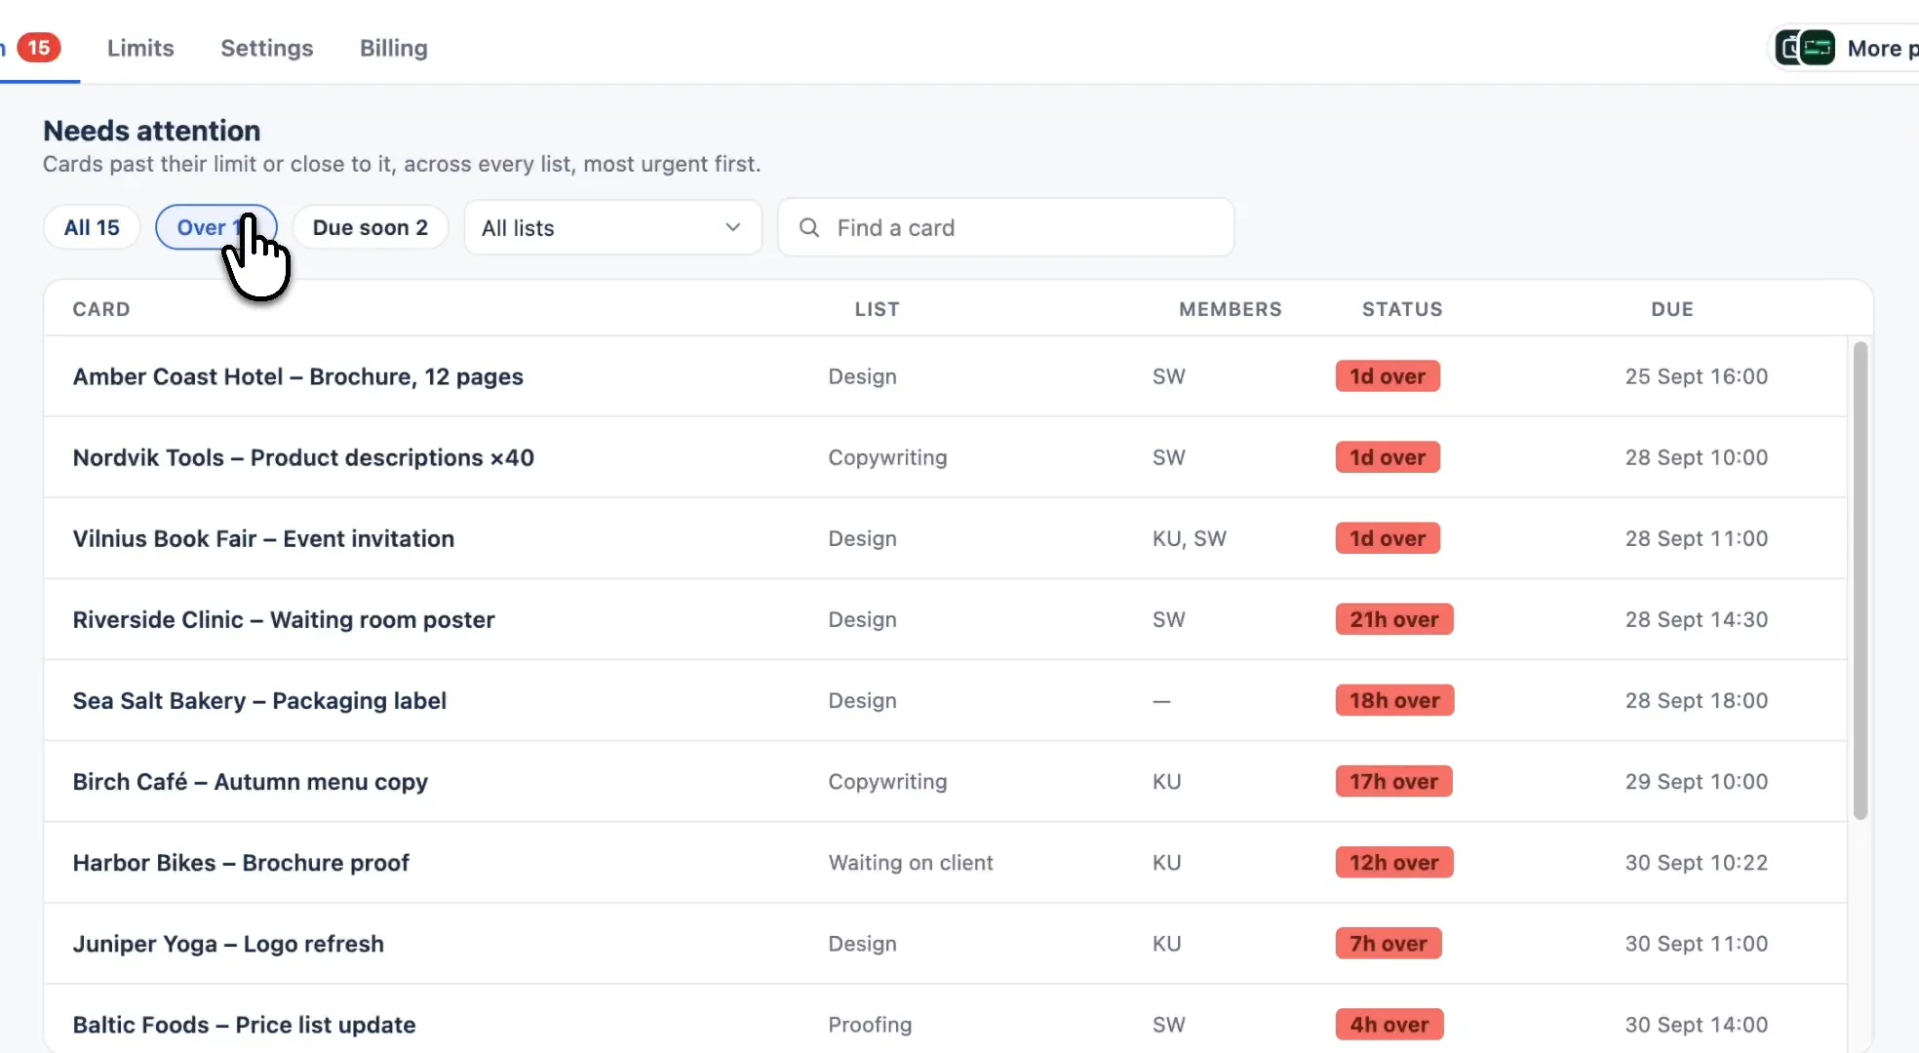This screenshot has height=1053, width=1919.
Task: Click the 1d over badge for Amber Coast Hotel
Action: tap(1388, 376)
